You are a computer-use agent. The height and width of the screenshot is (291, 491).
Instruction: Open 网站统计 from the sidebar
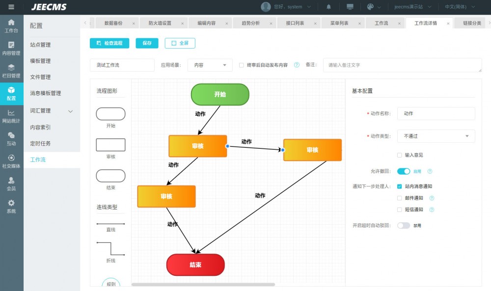[11, 117]
